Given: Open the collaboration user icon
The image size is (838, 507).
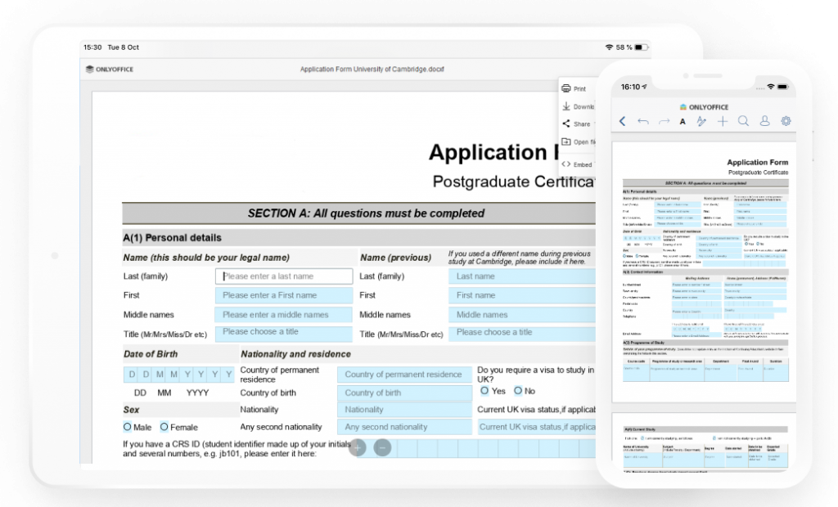Looking at the screenshot, I should point(765,121).
